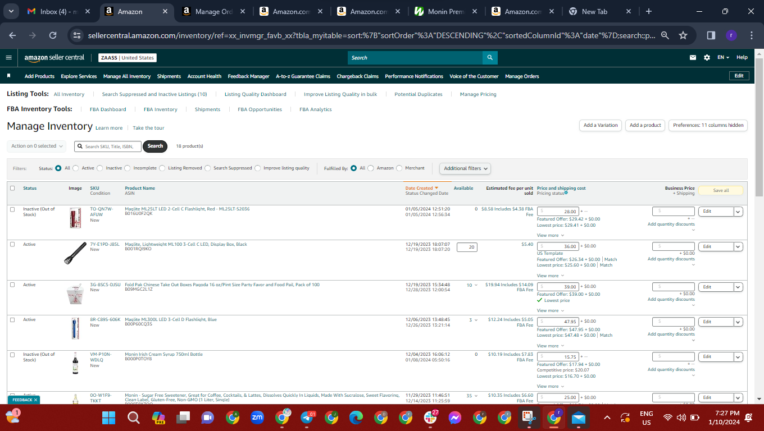Open Edit dropdown arrow for Maglite ML25LT row

pos(738,212)
